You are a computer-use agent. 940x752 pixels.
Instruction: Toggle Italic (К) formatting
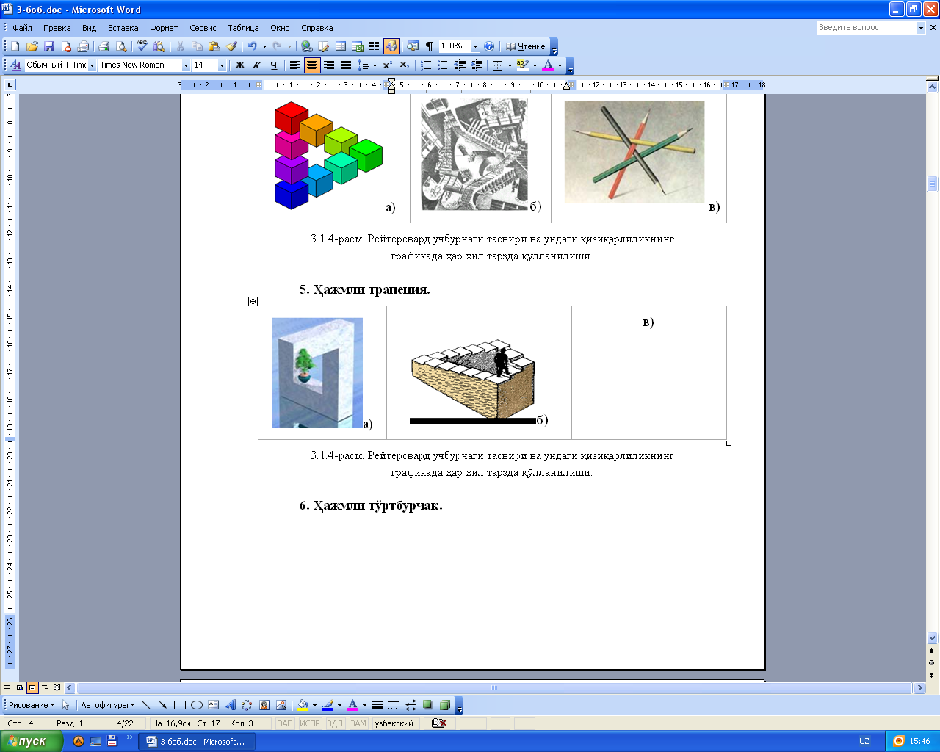[256, 65]
